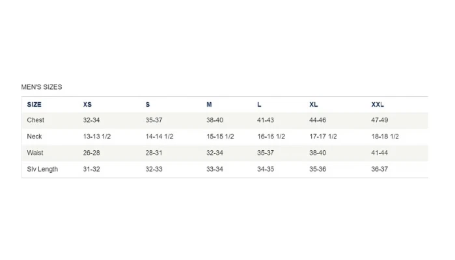The height and width of the screenshot is (260, 455).
Task: Click the XL size column header
Action: [314, 105]
